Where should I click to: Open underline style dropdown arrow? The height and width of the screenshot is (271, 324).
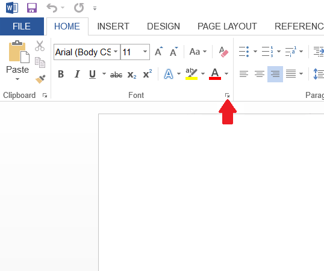tap(104, 74)
